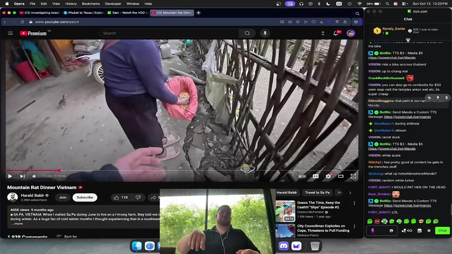Viewport: 452px width, 254px height.
Task: Open the History menu
Action: pyautogui.click(x=71, y=4)
